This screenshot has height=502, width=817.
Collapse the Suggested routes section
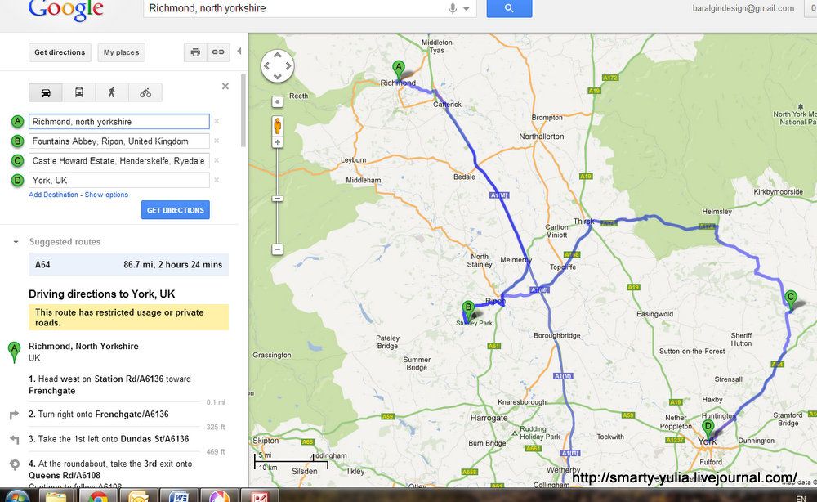(16, 242)
